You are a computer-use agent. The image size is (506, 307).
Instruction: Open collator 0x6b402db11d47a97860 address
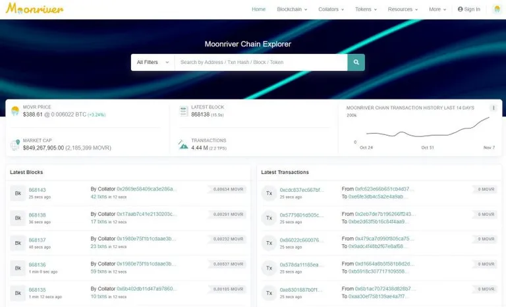pos(146,289)
